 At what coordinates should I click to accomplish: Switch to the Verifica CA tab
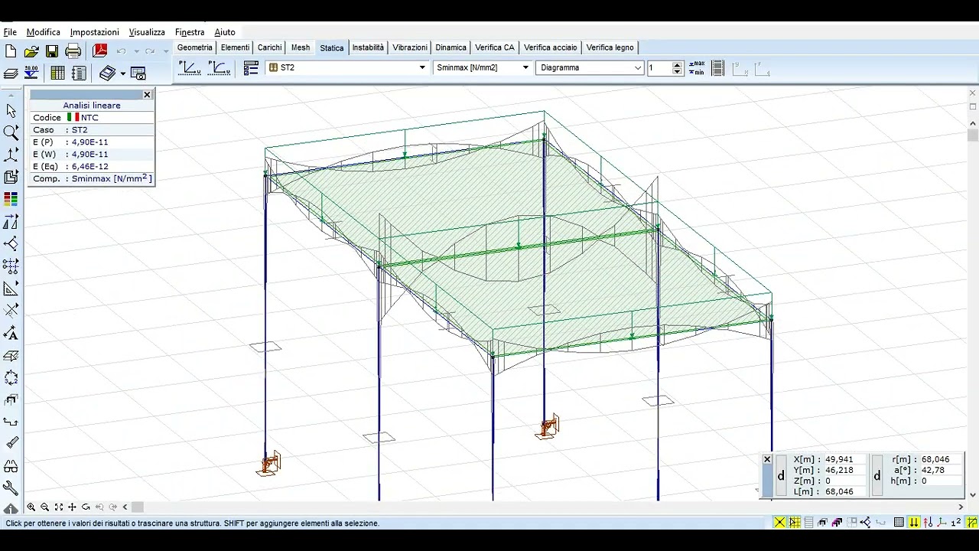[495, 47]
